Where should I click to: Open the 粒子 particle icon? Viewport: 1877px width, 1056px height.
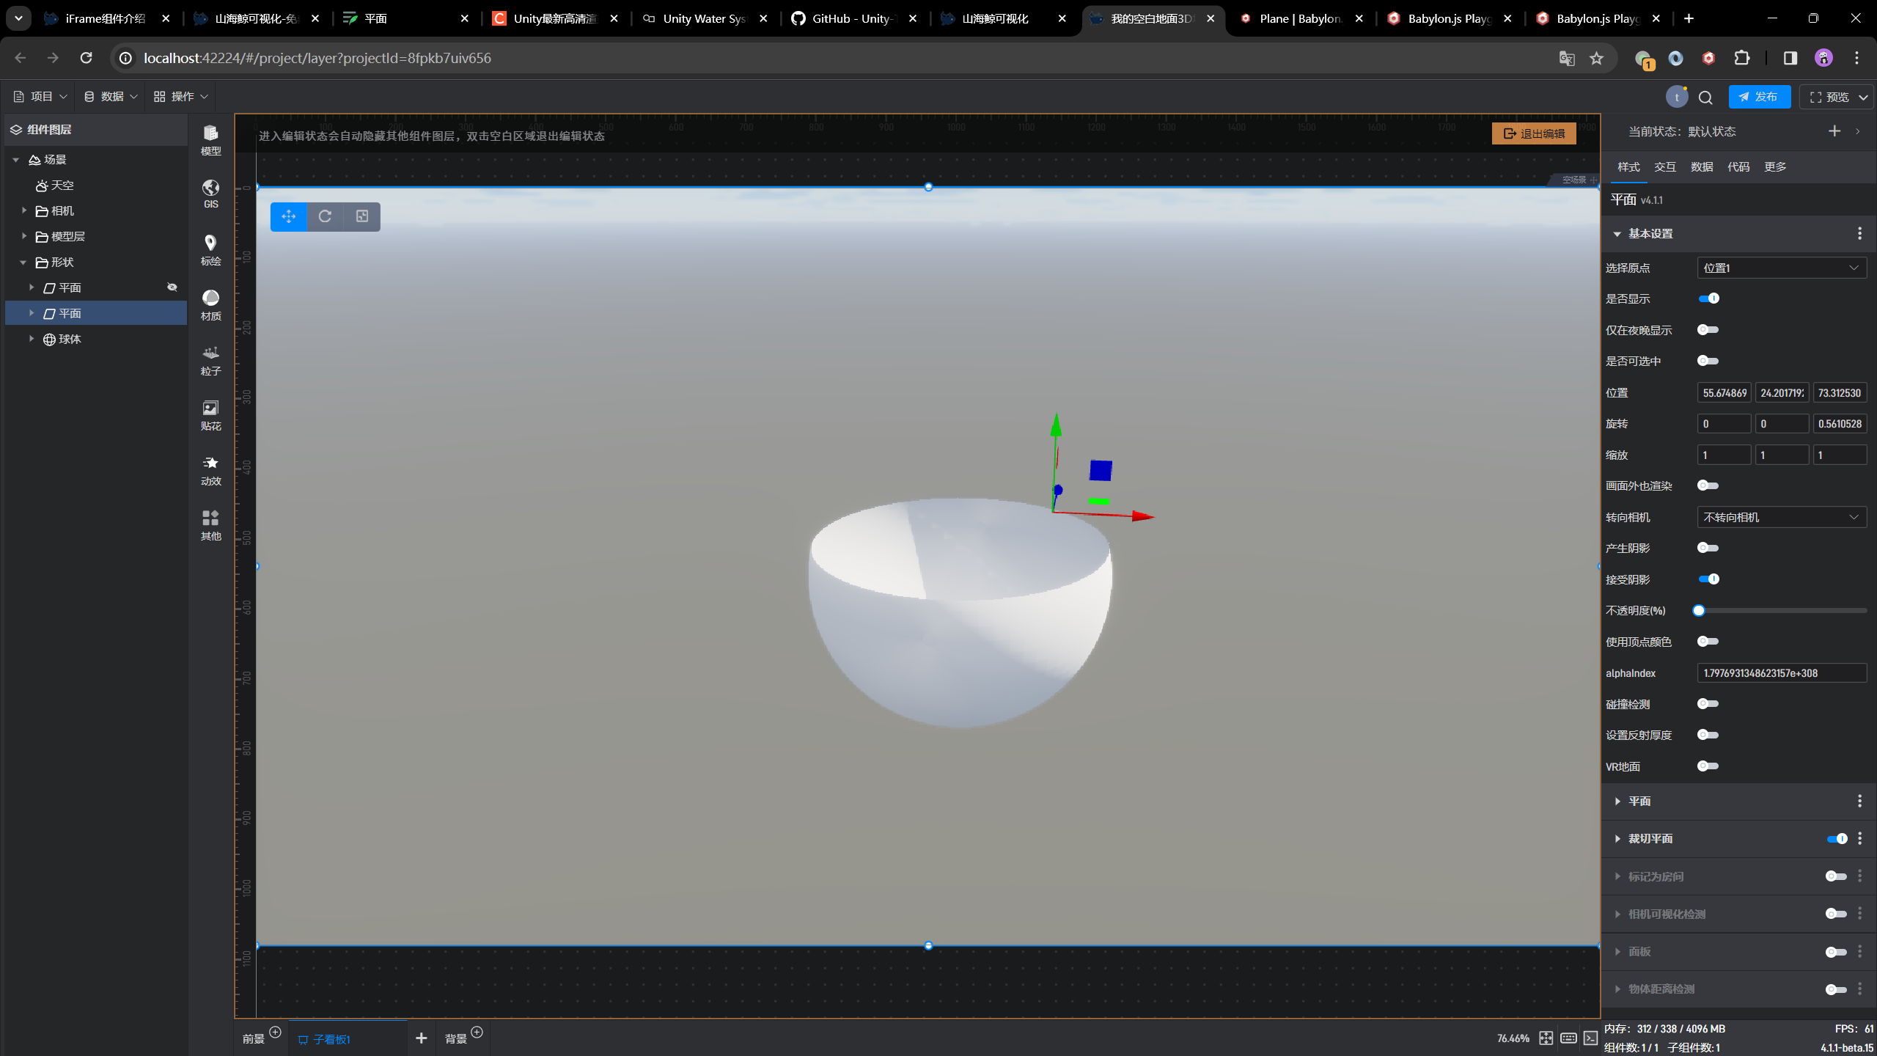pos(210,359)
